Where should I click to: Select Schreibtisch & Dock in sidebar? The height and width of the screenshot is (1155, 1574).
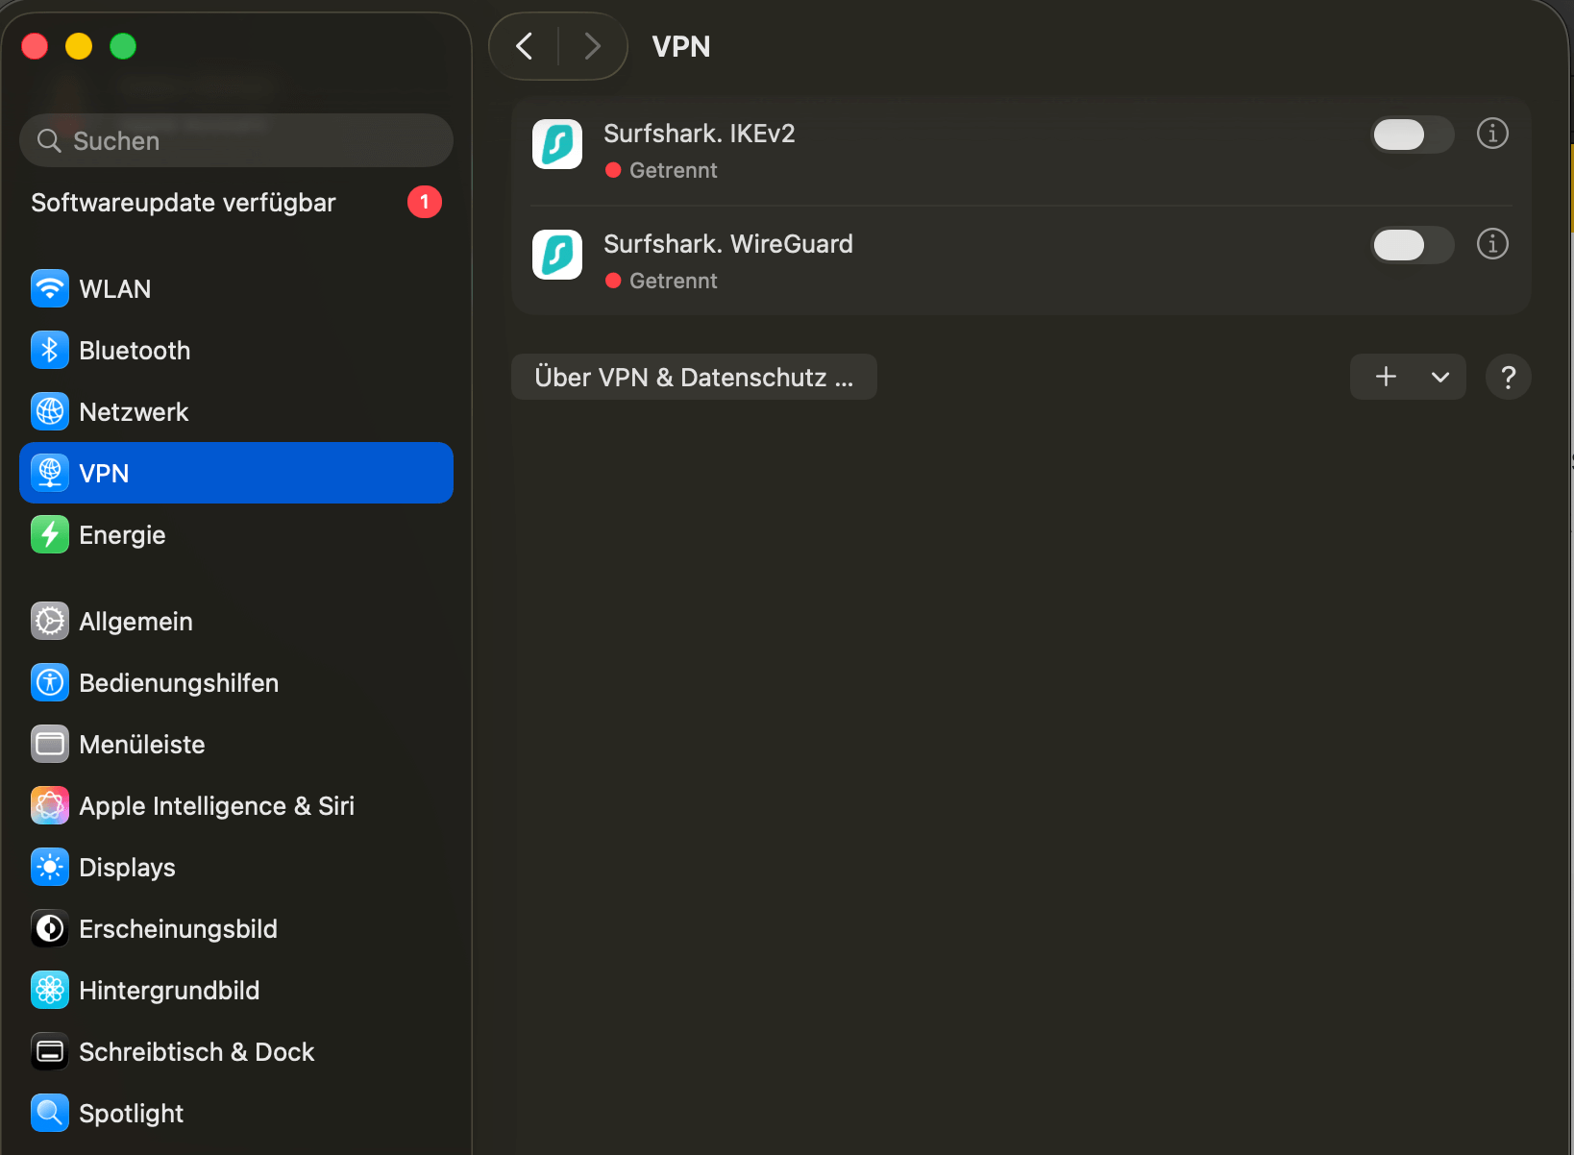click(x=196, y=1052)
